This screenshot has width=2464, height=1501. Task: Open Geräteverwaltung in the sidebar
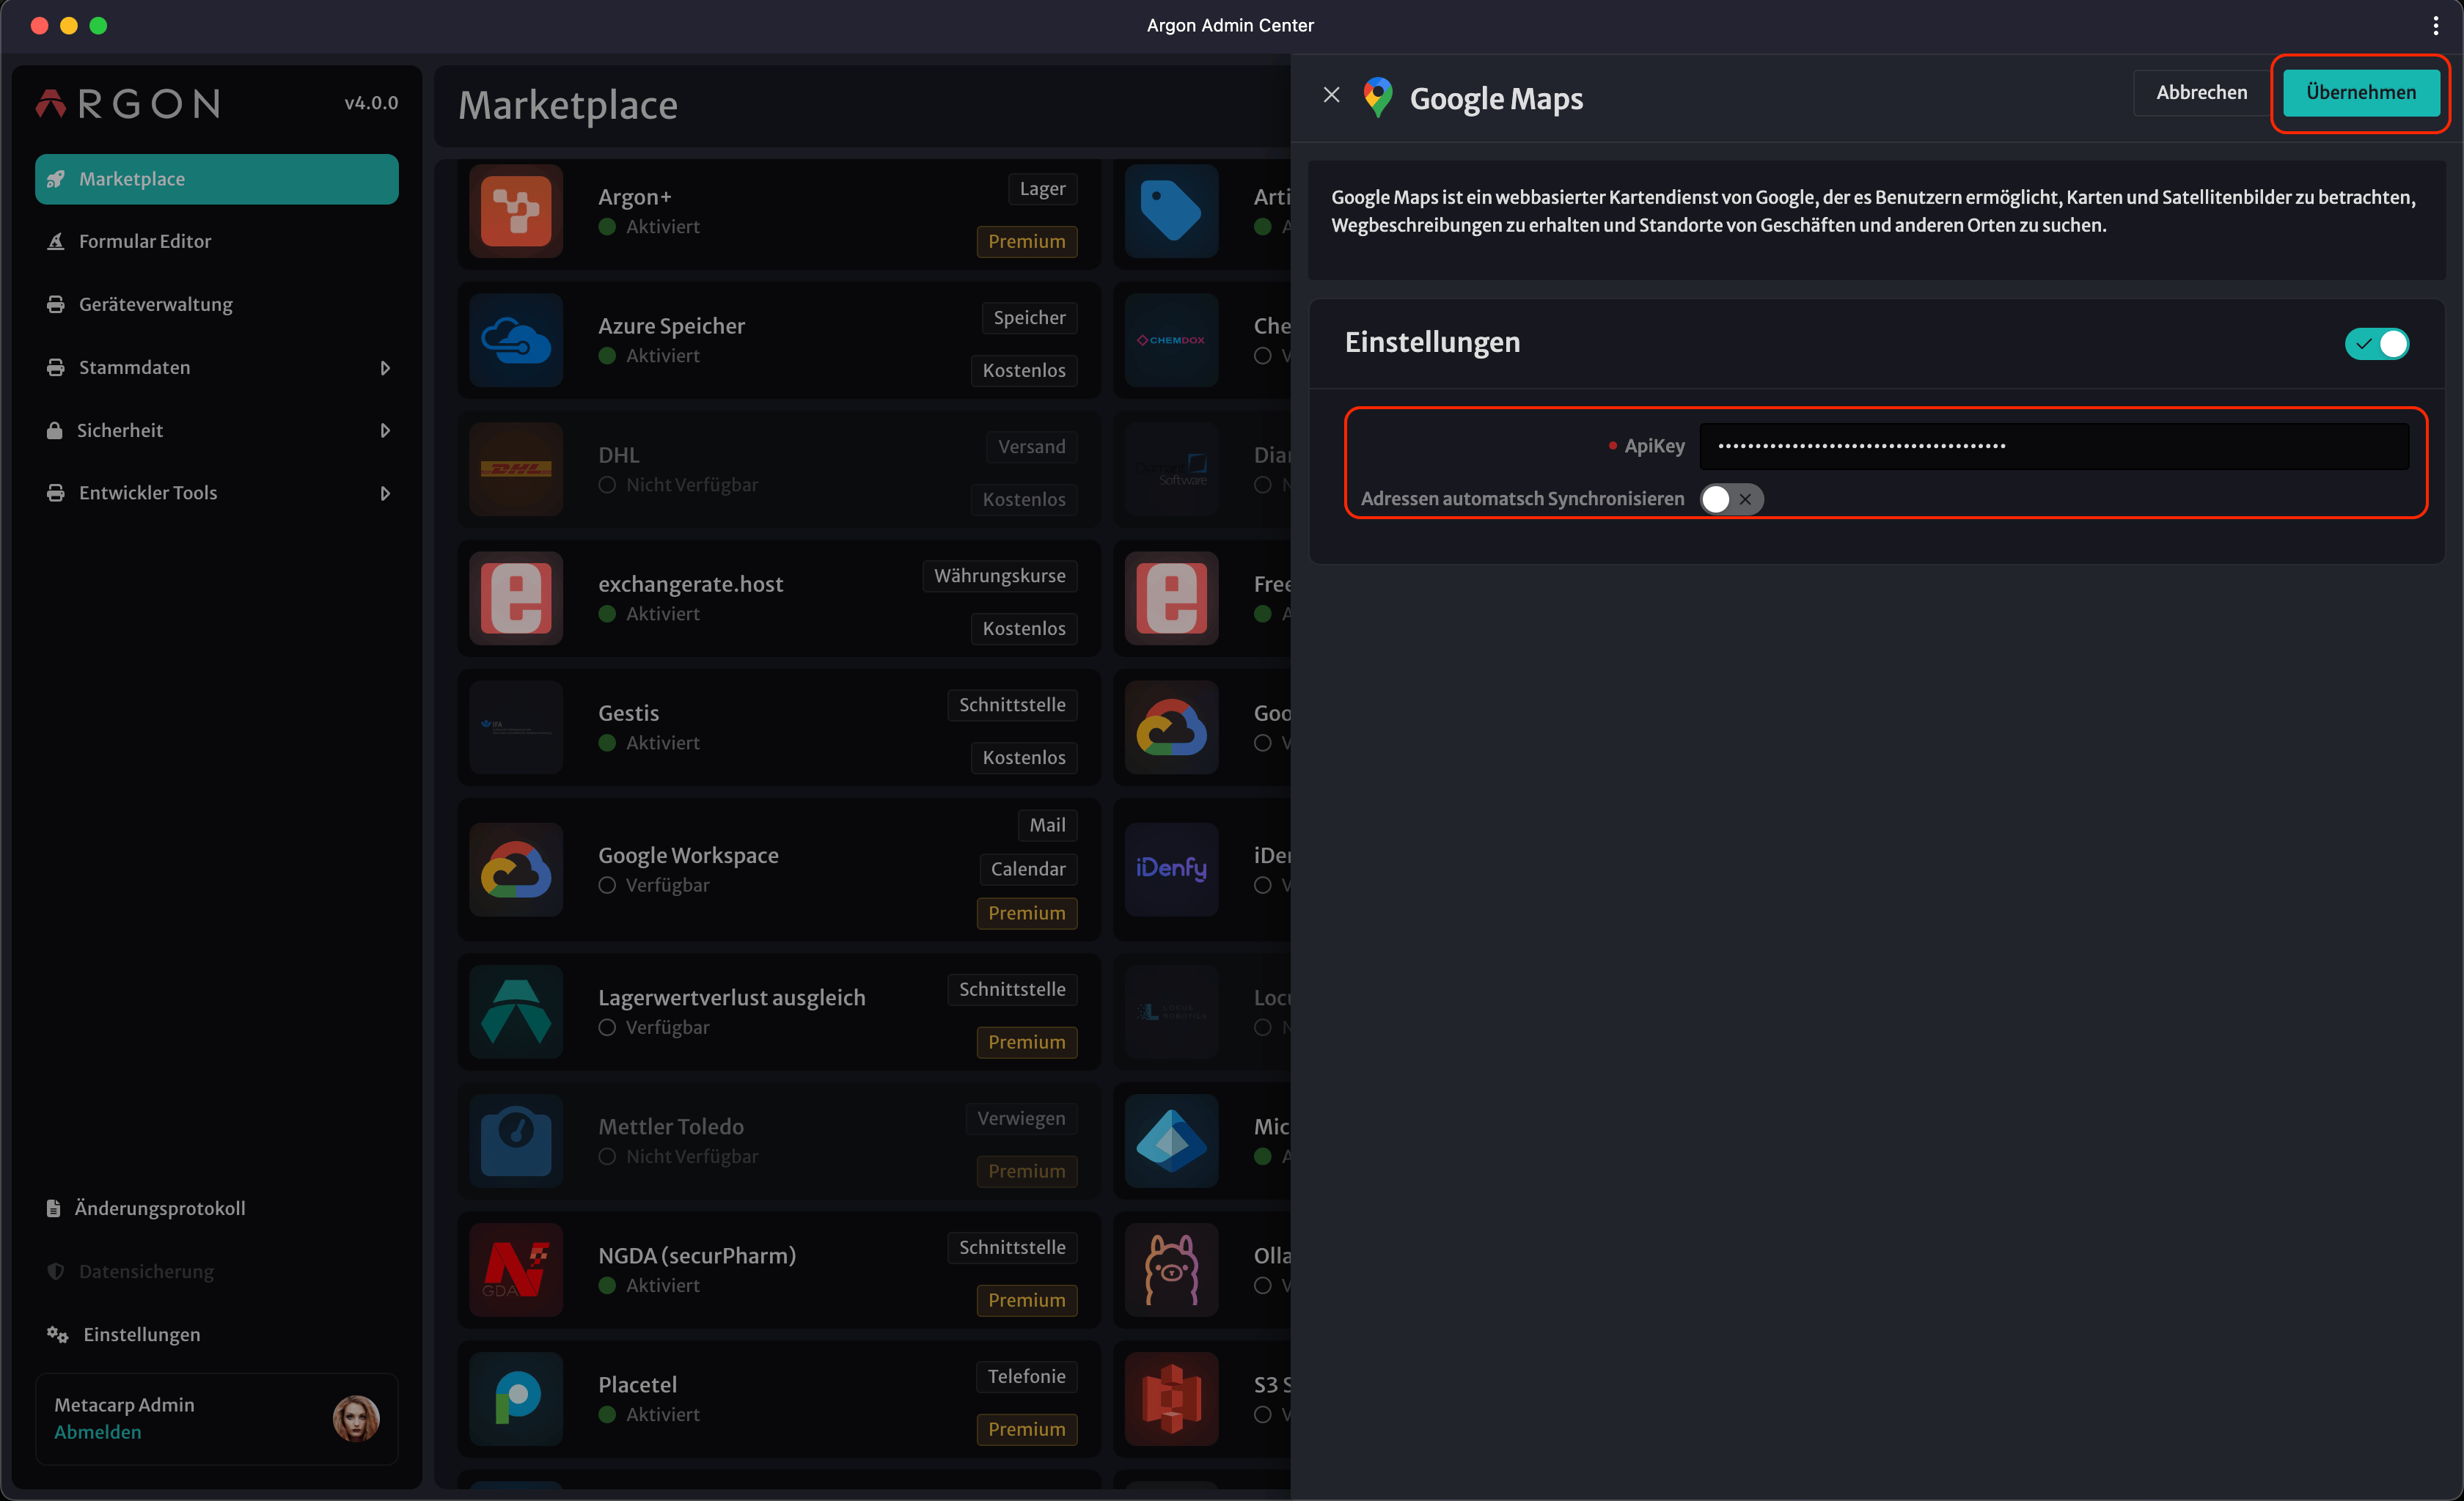(217, 305)
